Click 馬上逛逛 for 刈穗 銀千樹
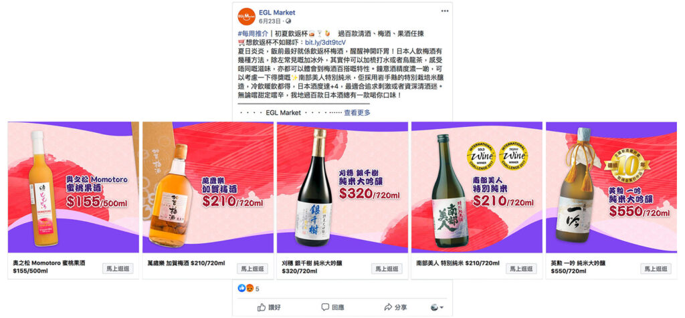Viewport: 685px width, 318px height. coord(387,269)
